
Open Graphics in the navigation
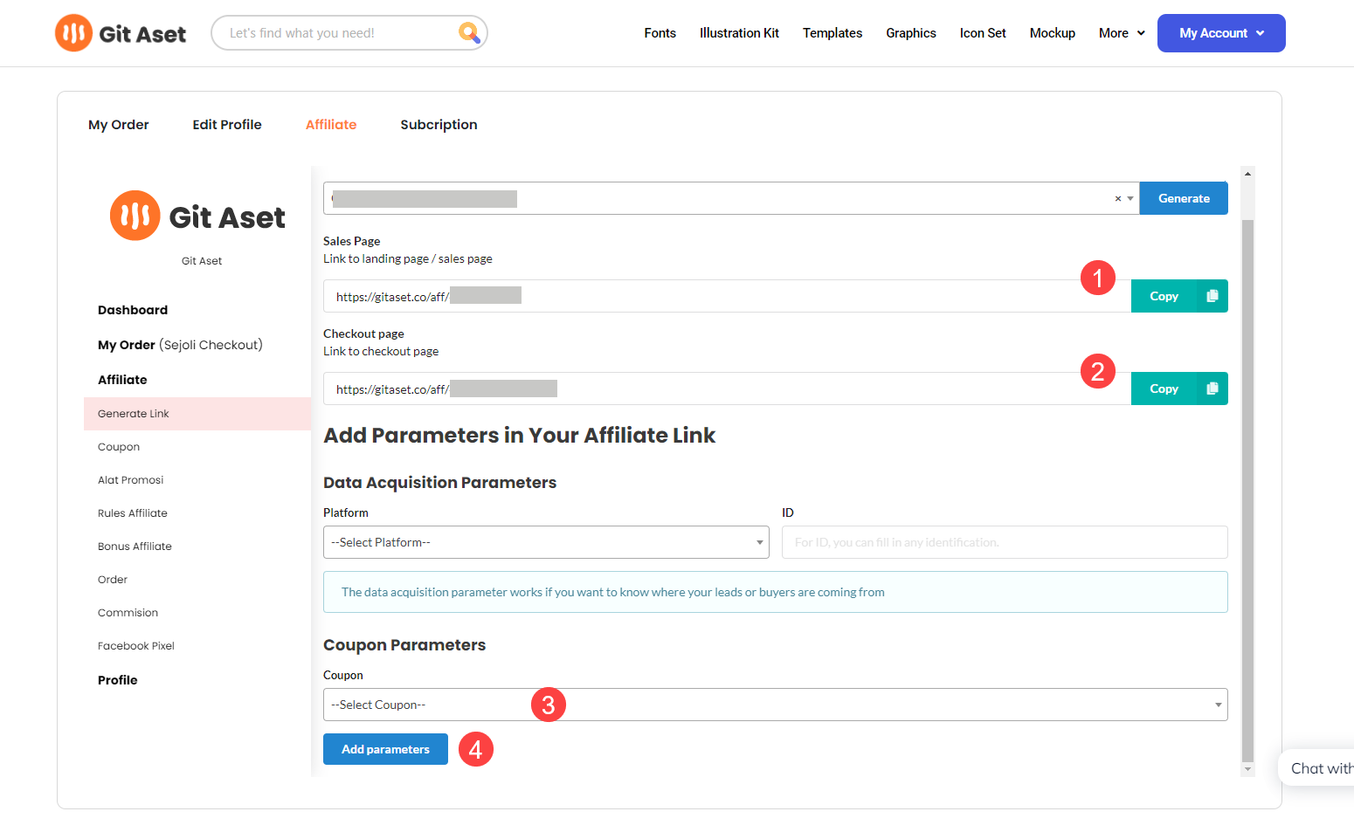click(x=911, y=33)
